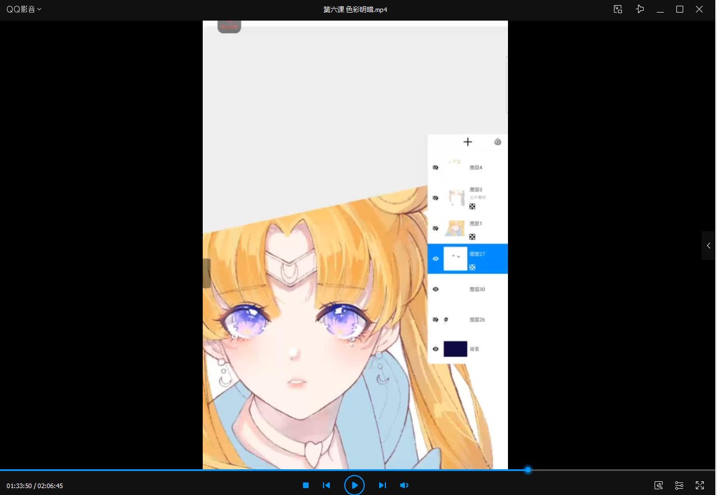Open the QQ影音 main menu dropdown
The width and height of the screenshot is (717, 495).
point(24,9)
